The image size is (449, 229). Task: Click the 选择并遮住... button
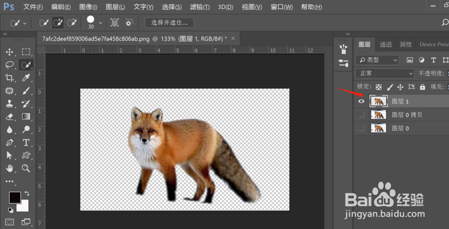pyautogui.click(x=169, y=22)
